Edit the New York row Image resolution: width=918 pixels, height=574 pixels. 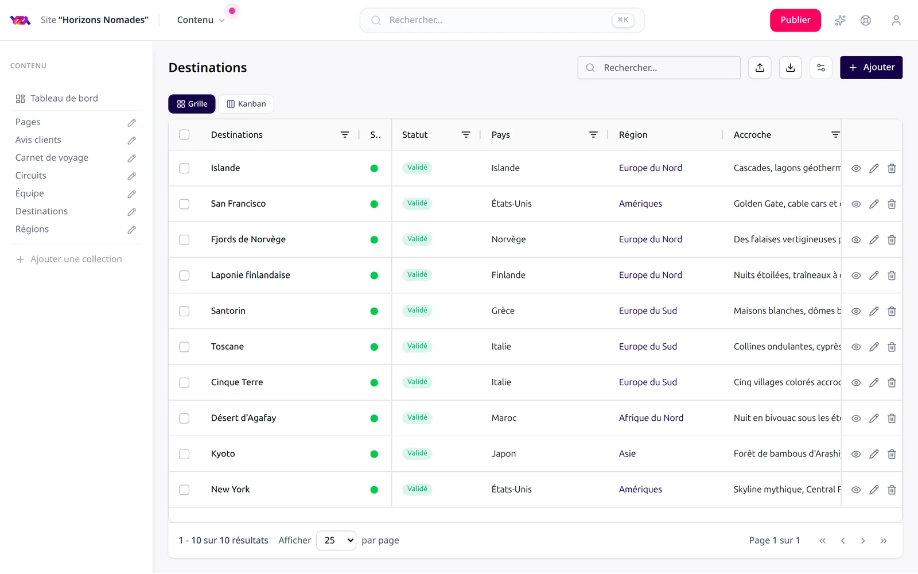(874, 490)
